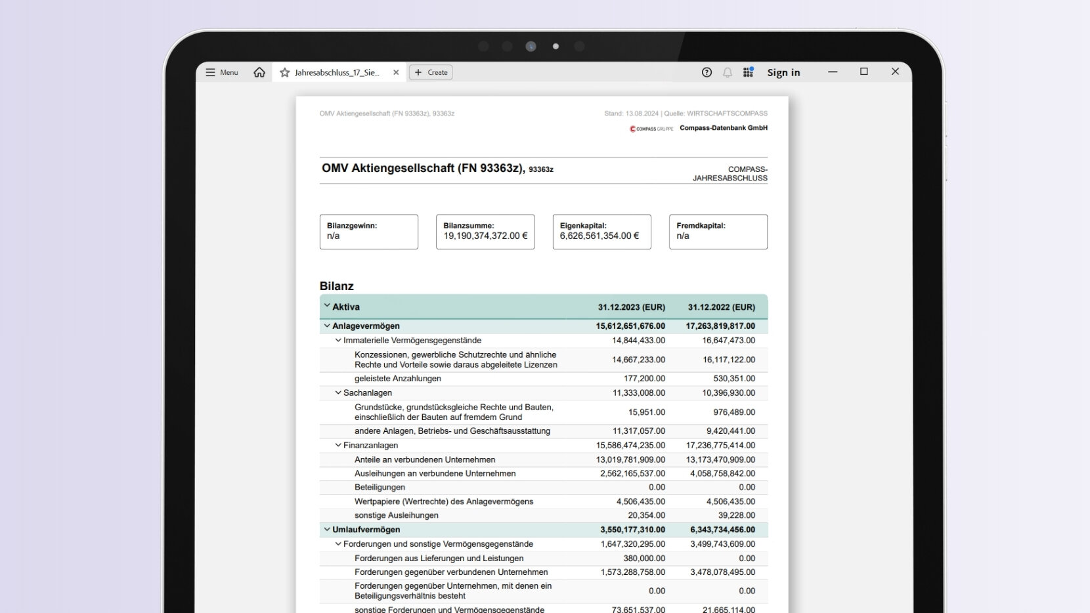Collapse the Anlagevermögen row chevron
The width and height of the screenshot is (1090, 613).
pos(326,326)
